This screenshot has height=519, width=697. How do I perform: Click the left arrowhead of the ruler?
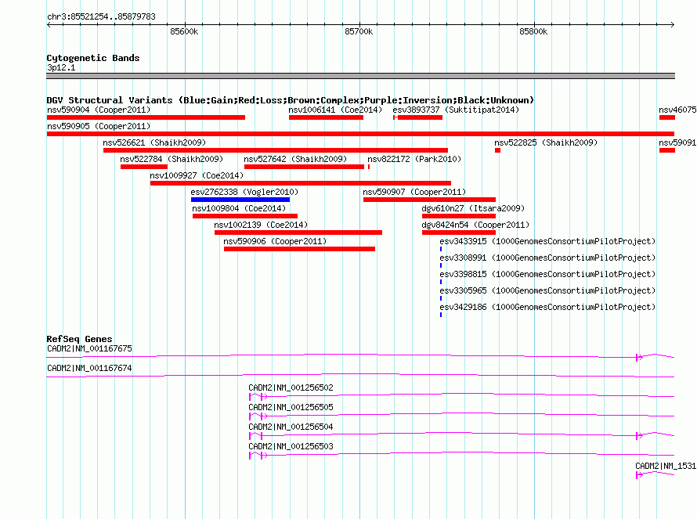coord(49,24)
